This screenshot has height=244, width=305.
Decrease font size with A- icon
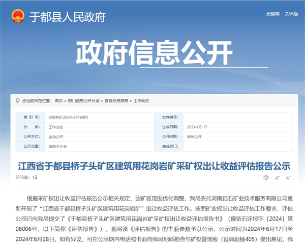288,178
